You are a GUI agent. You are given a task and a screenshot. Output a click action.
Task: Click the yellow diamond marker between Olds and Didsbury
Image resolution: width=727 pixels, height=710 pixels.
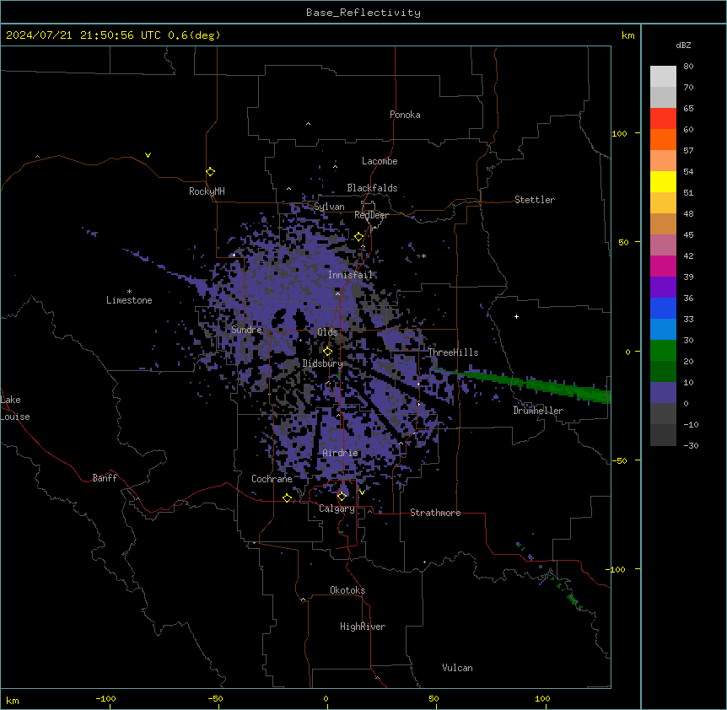[x=327, y=351]
